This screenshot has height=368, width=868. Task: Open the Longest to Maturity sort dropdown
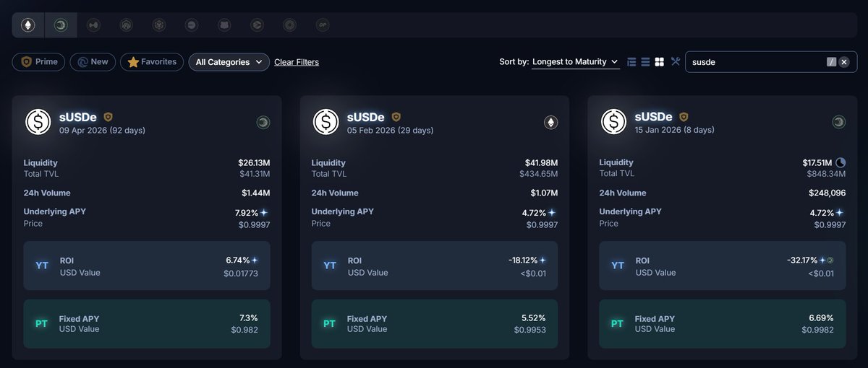[x=576, y=62]
